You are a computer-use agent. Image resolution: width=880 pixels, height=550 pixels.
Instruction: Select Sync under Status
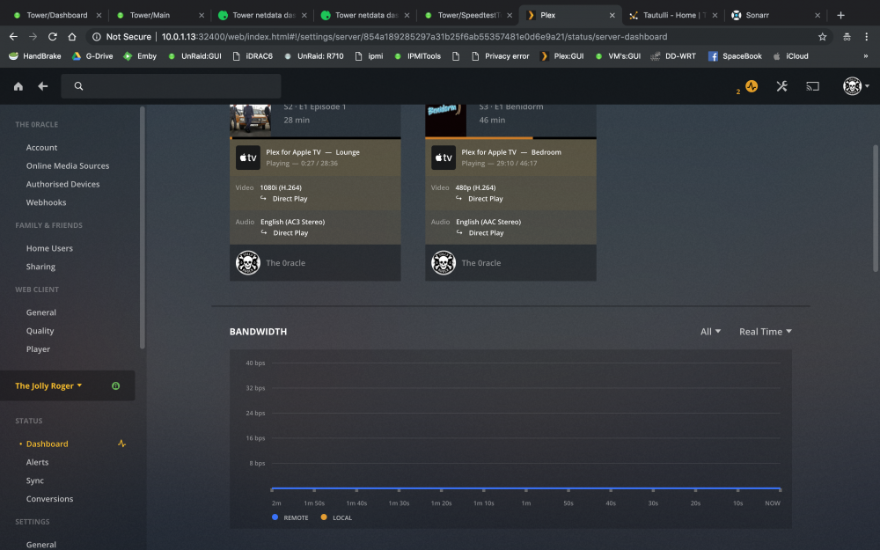click(x=35, y=480)
